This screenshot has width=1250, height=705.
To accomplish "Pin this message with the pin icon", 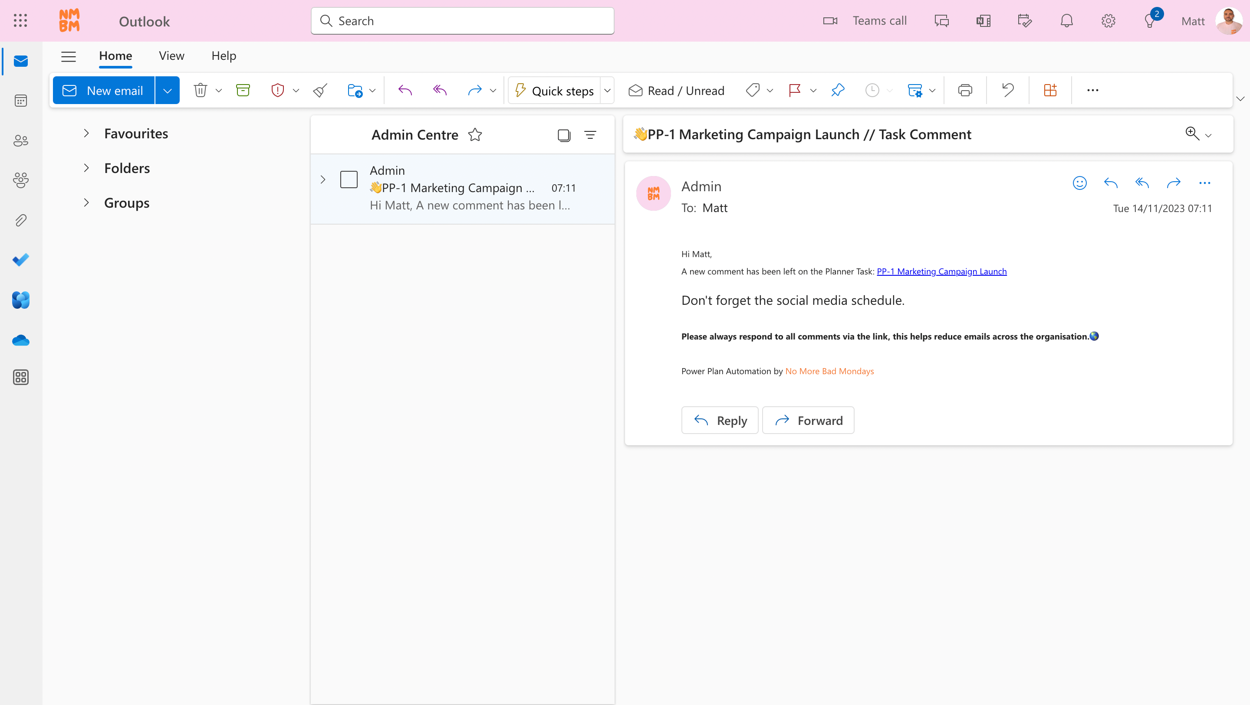I will (838, 90).
